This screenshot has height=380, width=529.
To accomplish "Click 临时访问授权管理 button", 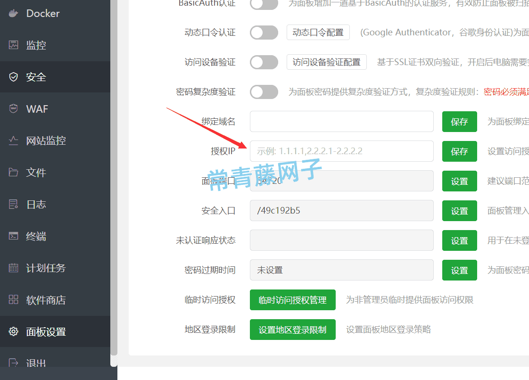I will (292, 299).
